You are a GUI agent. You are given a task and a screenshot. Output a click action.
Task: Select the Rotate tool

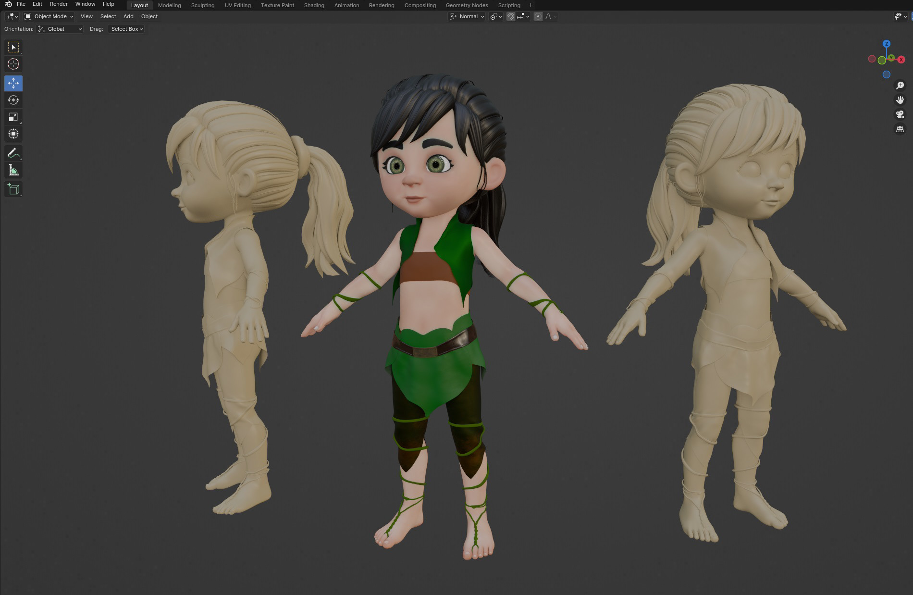click(x=13, y=100)
